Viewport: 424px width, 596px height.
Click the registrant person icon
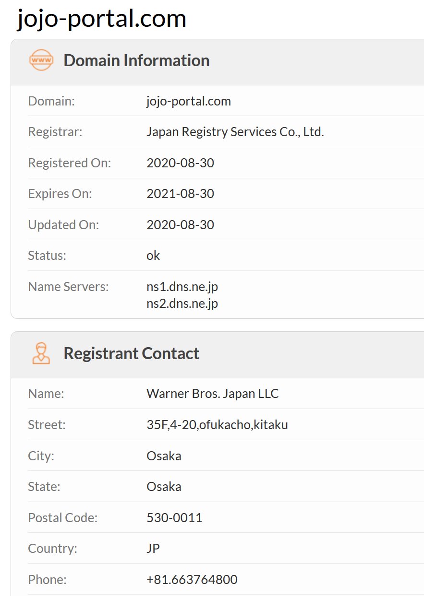click(41, 353)
